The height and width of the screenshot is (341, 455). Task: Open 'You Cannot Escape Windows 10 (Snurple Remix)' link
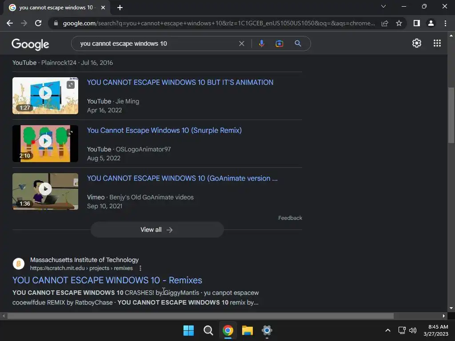[164, 130]
